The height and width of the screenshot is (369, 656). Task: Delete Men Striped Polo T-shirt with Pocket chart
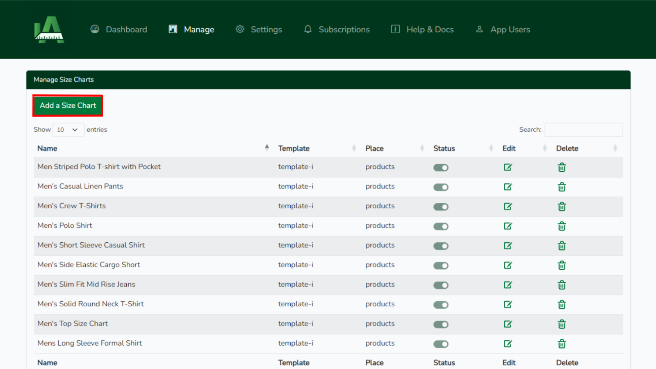tap(562, 167)
